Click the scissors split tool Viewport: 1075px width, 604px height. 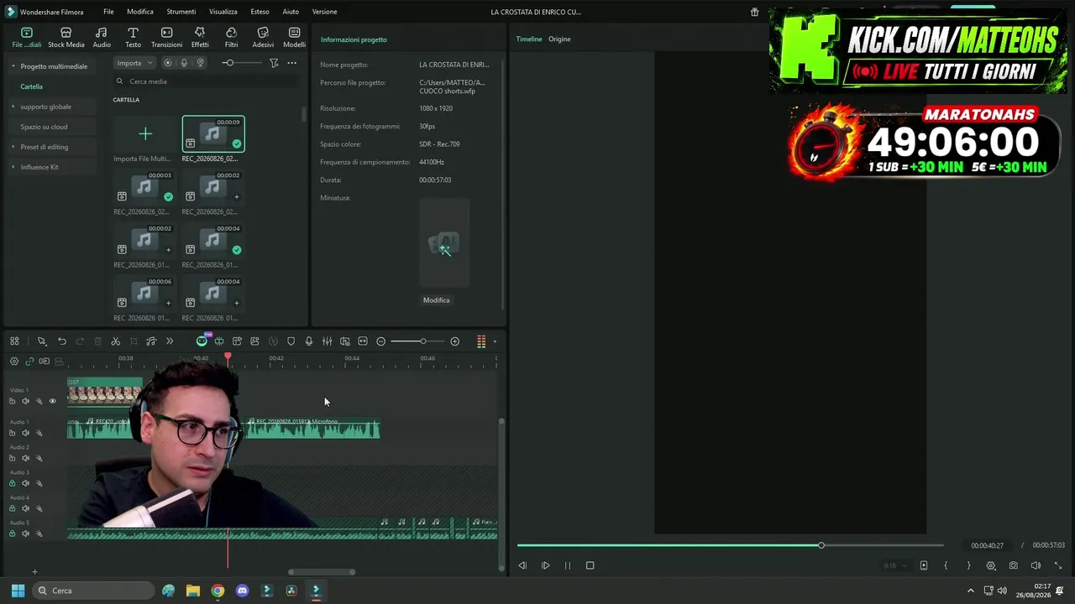click(x=116, y=341)
